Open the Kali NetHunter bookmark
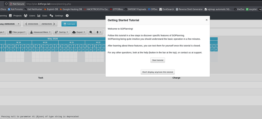262x119 pixels. pos(33,9)
